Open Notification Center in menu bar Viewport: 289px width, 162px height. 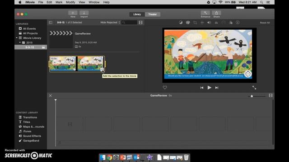tap(268, 2)
